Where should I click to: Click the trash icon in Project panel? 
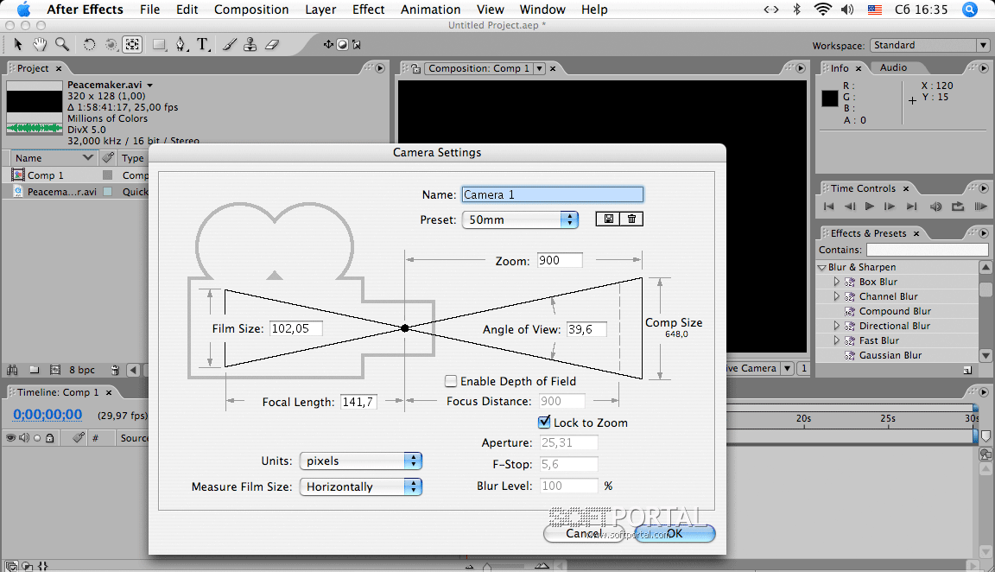tap(115, 370)
